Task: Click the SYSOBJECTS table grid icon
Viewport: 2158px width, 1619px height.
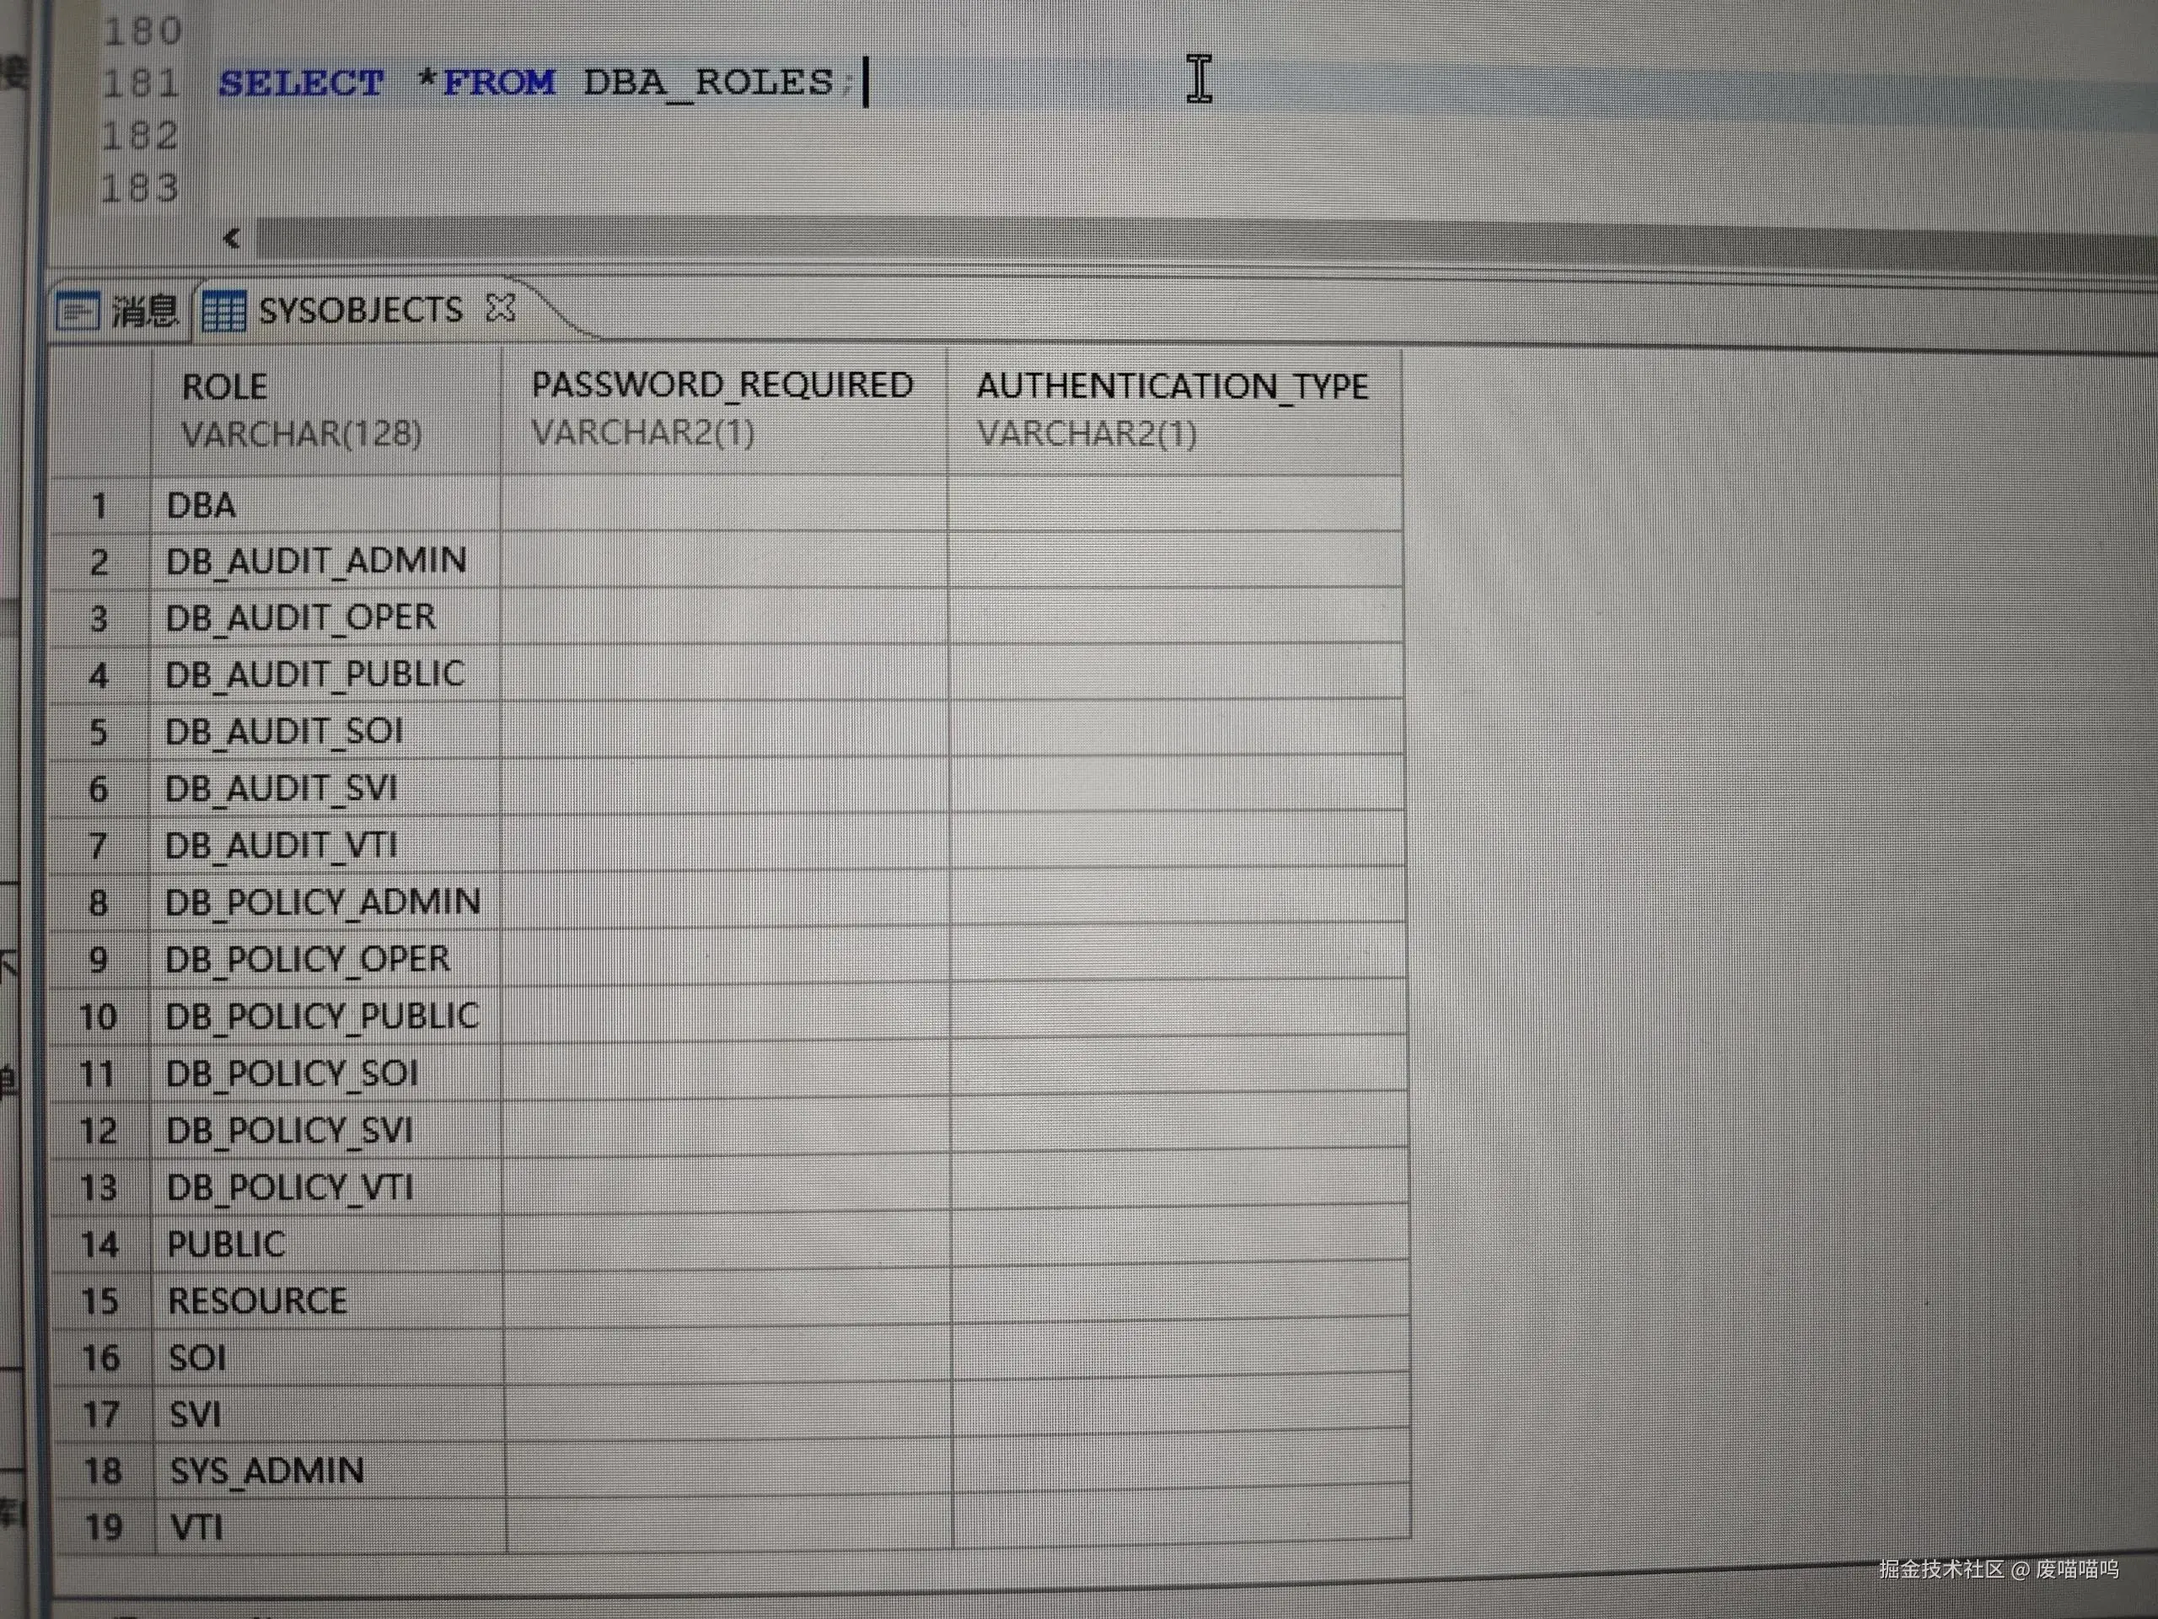Action: click(x=223, y=312)
